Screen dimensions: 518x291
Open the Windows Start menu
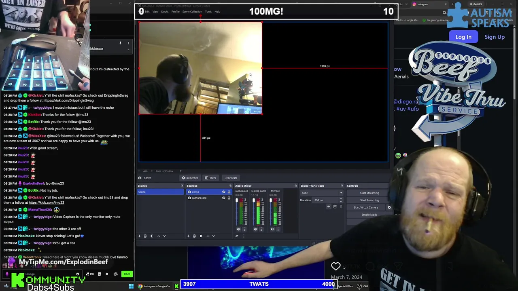tap(131, 287)
